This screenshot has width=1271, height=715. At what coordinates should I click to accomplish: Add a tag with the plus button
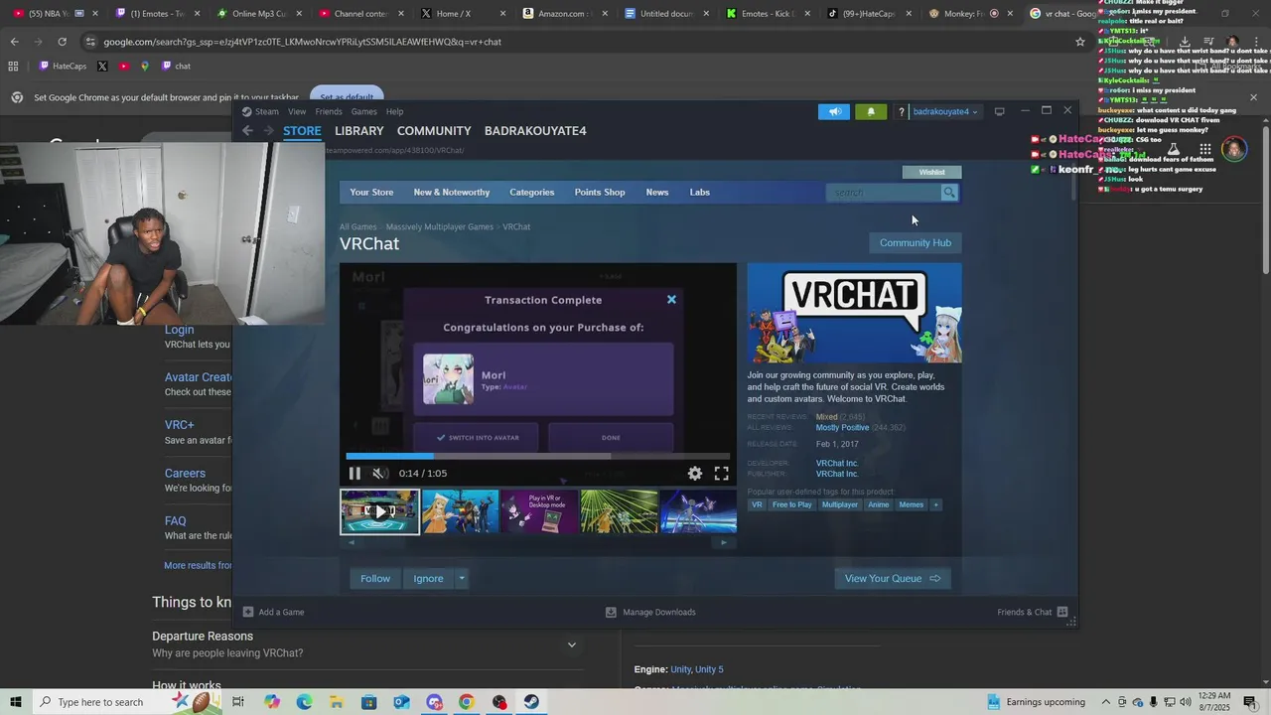[x=935, y=504]
